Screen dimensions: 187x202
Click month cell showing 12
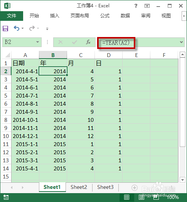(81, 136)
